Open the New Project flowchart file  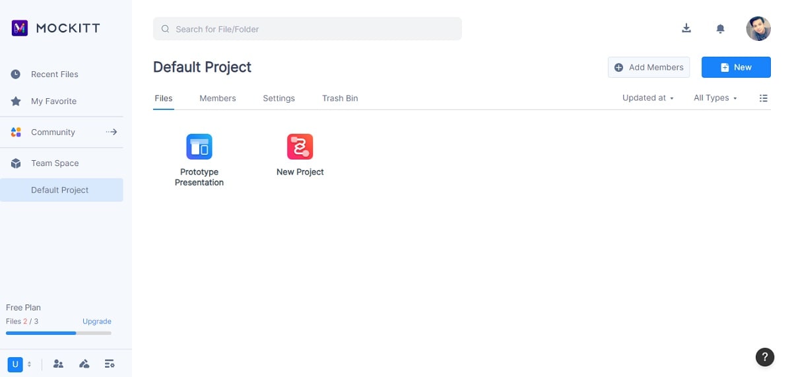300,146
